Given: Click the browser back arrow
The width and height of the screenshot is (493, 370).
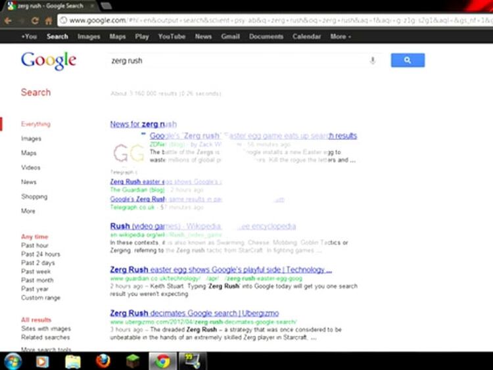Looking at the screenshot, I should pyautogui.click(x=7, y=20).
